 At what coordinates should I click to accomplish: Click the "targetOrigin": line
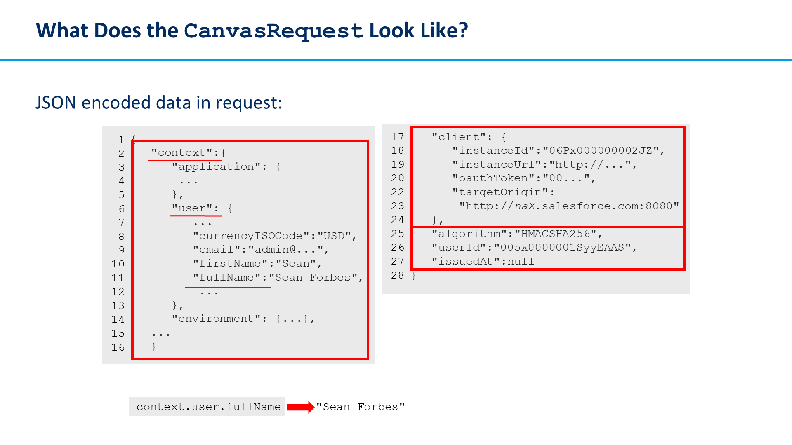503,192
